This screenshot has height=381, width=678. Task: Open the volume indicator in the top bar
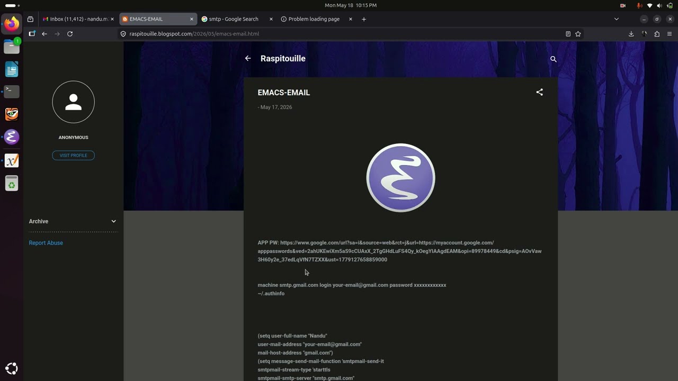point(659,5)
